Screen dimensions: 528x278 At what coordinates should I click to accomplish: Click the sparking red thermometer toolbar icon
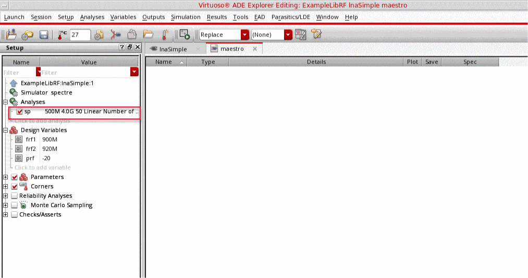pos(165,34)
